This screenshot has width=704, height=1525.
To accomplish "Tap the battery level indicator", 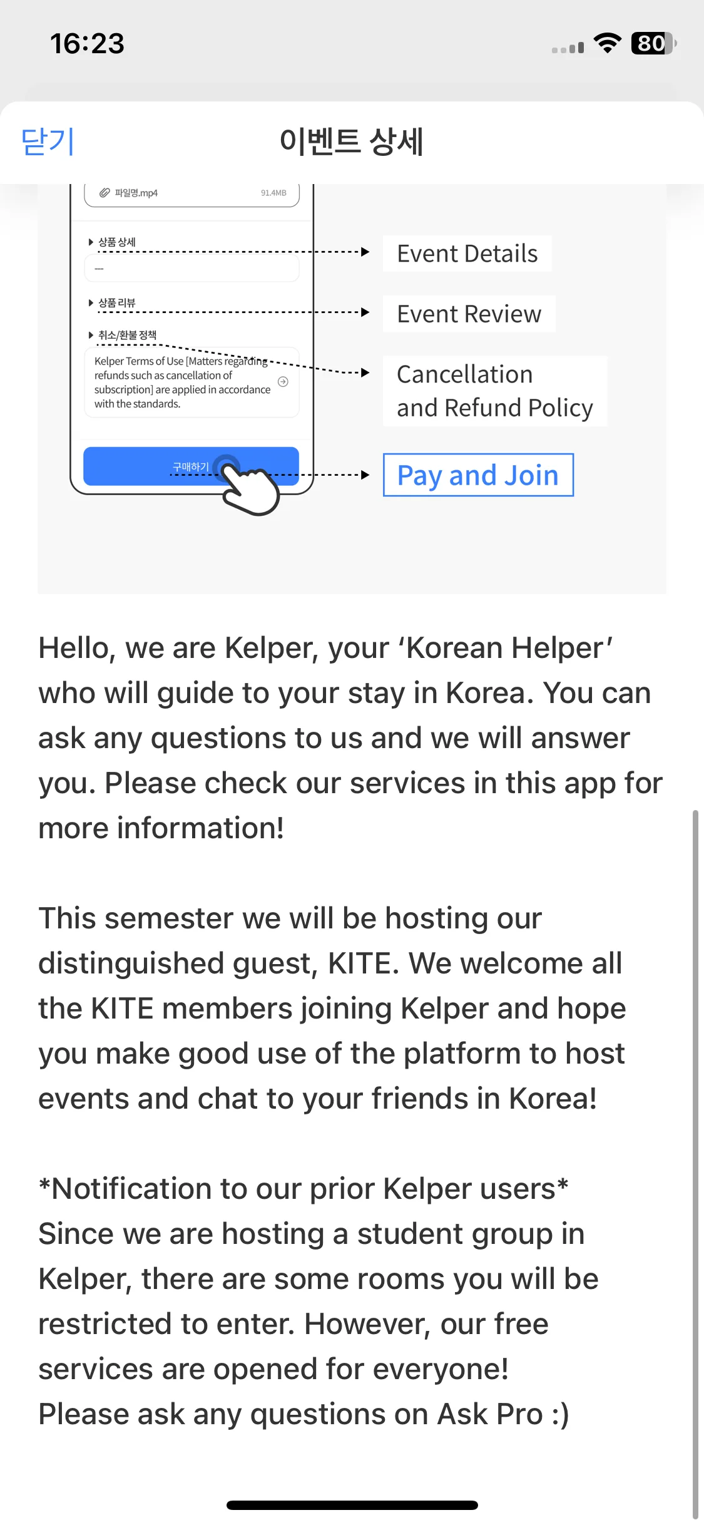I will coord(654,43).
